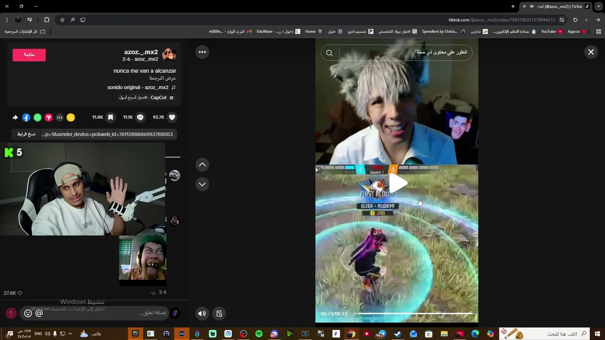Open the Spotify taskbar icon

[x=259, y=334]
